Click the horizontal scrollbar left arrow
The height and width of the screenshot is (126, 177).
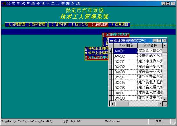point(112,104)
